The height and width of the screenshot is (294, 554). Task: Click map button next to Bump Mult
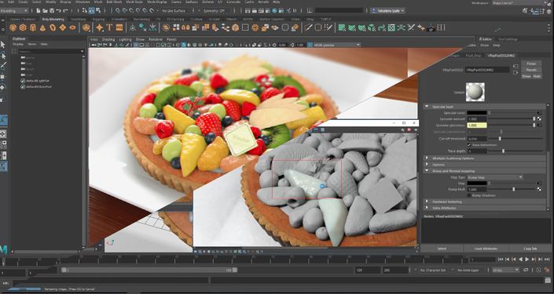pyautogui.click(x=539, y=189)
